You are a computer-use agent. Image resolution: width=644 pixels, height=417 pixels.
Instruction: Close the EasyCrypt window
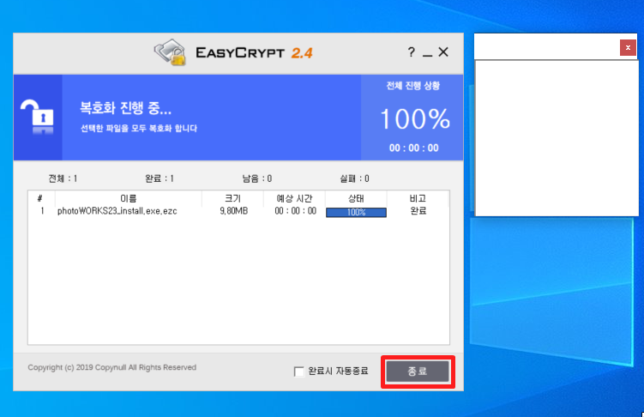point(443,52)
